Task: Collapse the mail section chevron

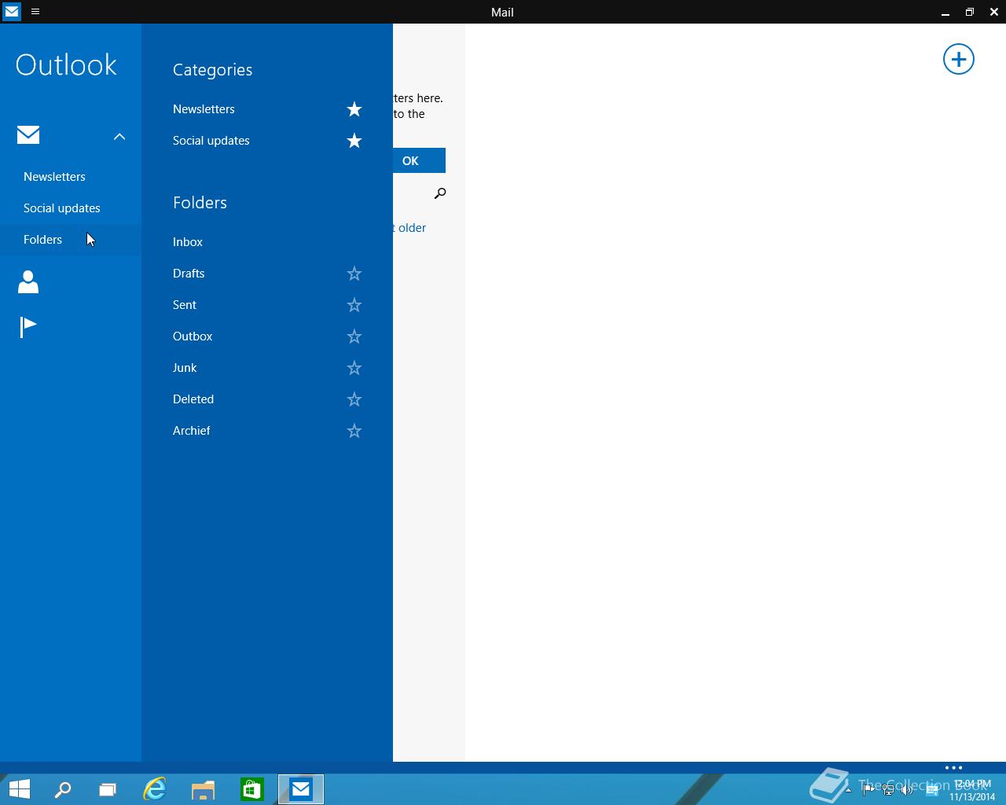Action: [119, 137]
